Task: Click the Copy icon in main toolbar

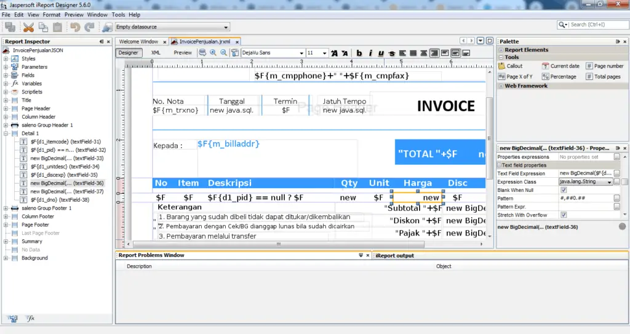Action: (x=43, y=27)
